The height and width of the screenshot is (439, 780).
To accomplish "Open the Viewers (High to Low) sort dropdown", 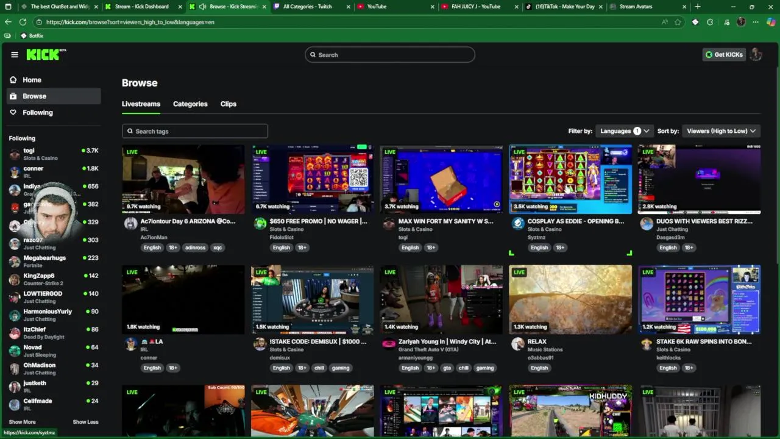I will coord(721,130).
